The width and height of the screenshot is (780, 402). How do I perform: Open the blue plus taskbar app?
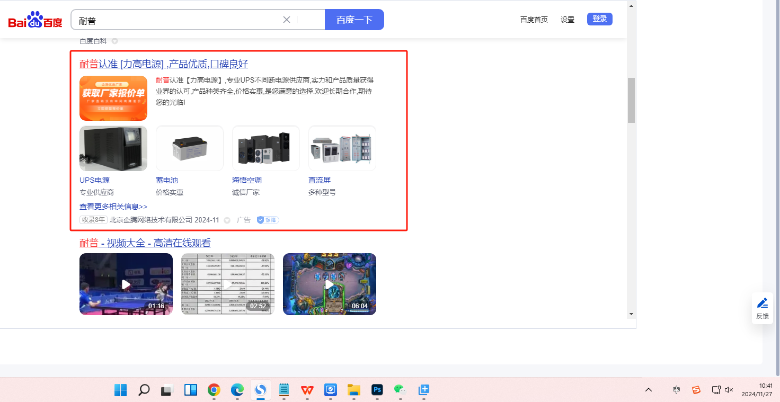(424, 390)
